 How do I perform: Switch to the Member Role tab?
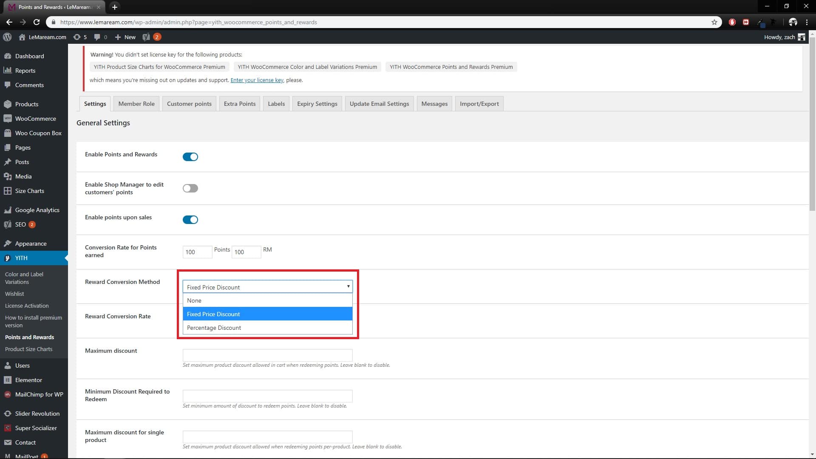(x=136, y=104)
